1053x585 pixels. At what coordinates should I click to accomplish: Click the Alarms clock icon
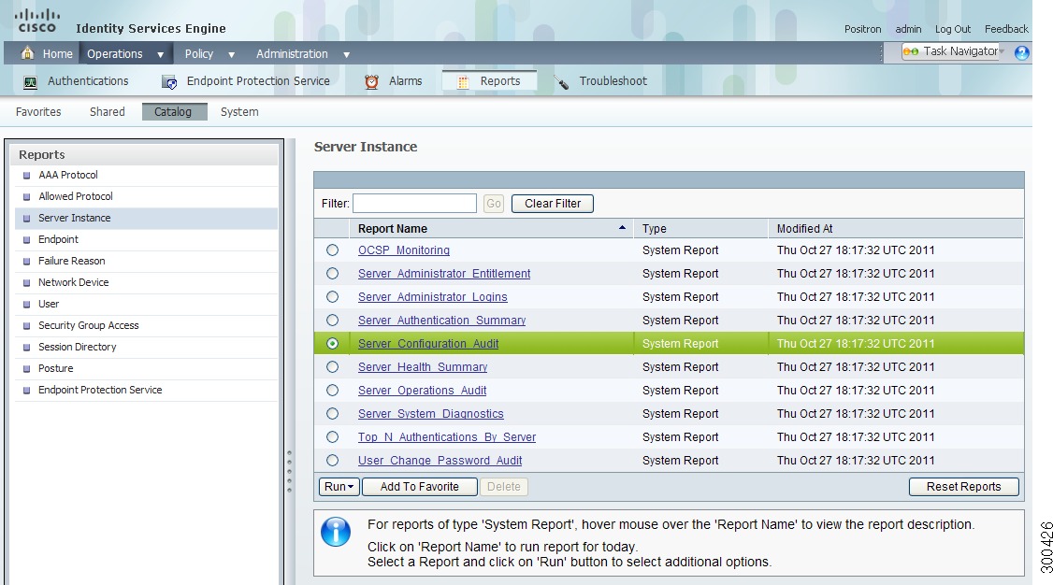(x=371, y=82)
